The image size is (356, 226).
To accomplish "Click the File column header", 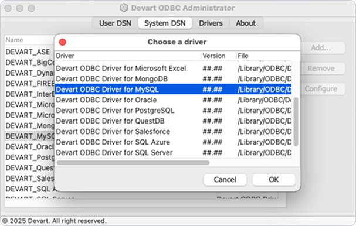I will coord(264,56).
